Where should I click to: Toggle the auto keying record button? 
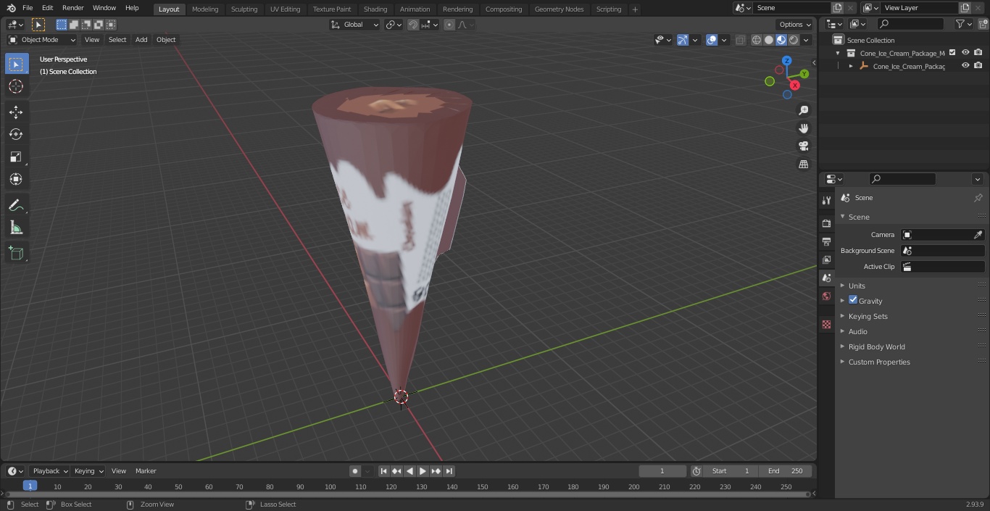355,471
